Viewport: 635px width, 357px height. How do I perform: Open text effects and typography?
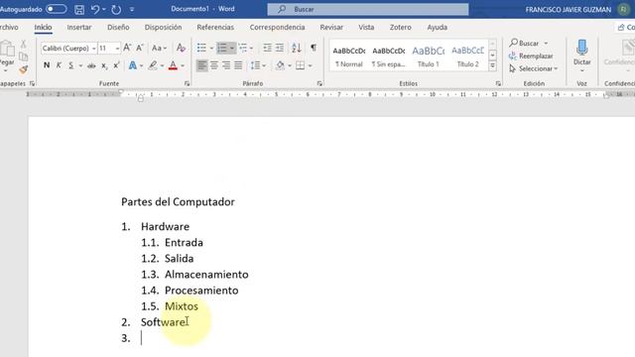[132, 65]
